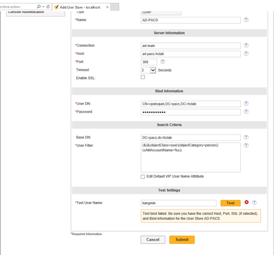Image resolution: width=274 pixels, height=255 pixels.
Task: Click the Cancel button
Action: (153, 240)
